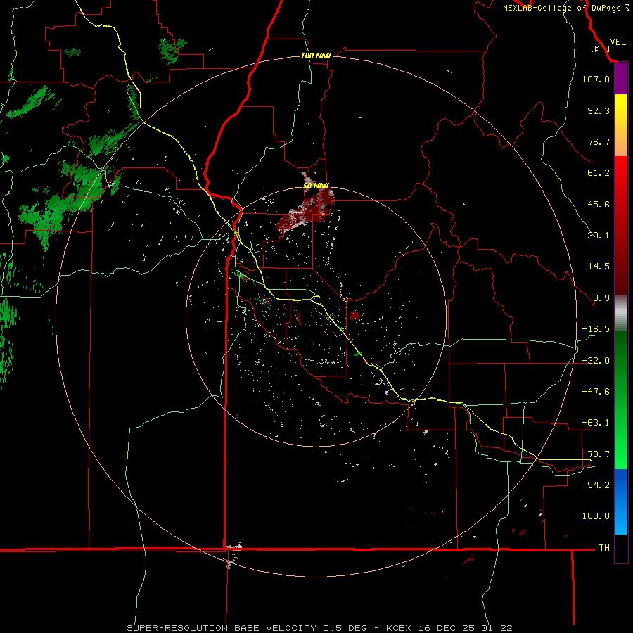
Task: Click the 61.2 legend value
Action: (x=599, y=173)
